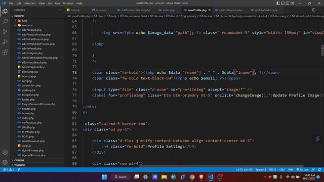Open the Edit menu

click(19, 4)
